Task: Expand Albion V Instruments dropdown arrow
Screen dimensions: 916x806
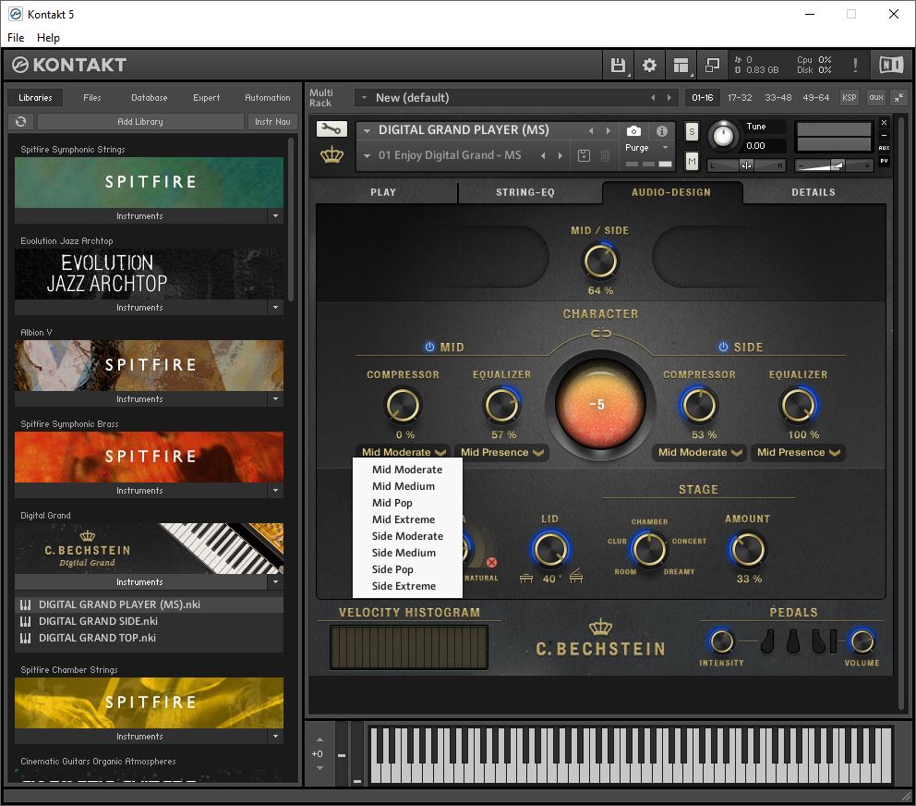Action: [276, 399]
